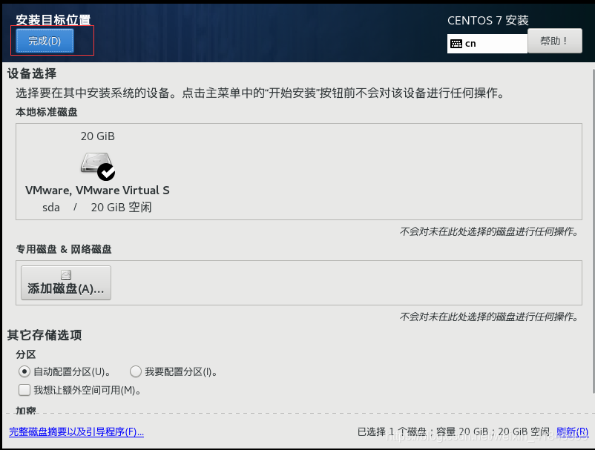Click the keyboard icon beside cn
Screen dimensions: 595x450
coord(456,44)
